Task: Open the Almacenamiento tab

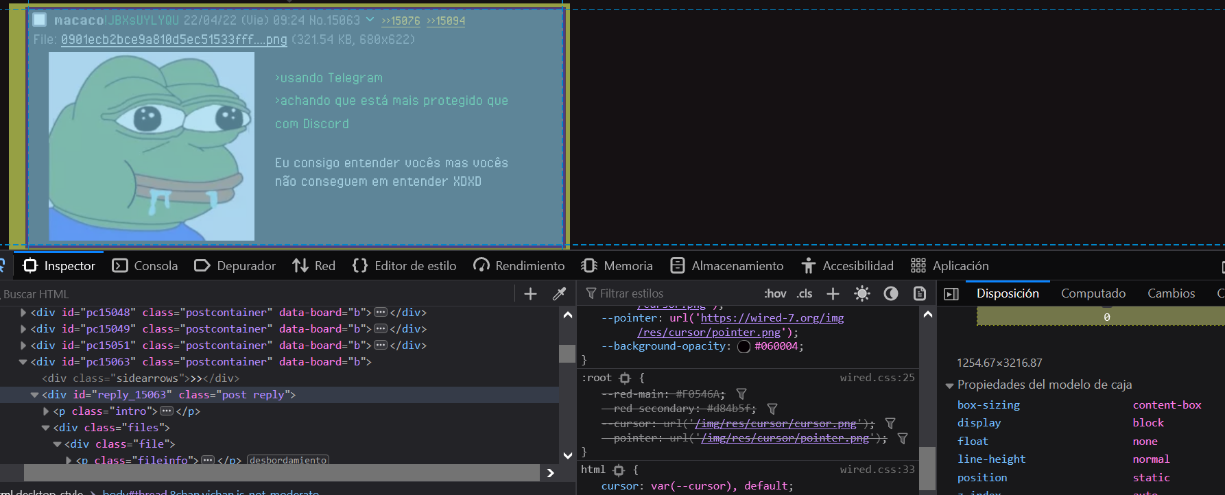Action: pos(726,266)
